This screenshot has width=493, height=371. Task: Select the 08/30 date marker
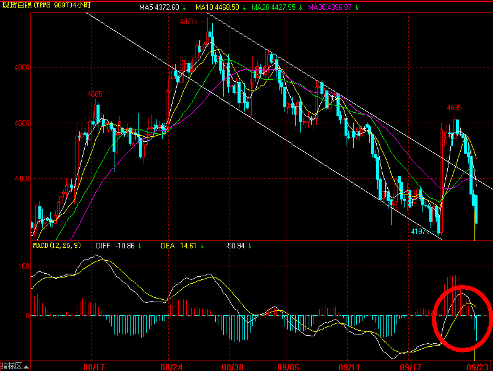pyautogui.click(x=233, y=367)
